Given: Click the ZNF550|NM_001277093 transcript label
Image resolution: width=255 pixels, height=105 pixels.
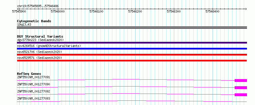Looking at the screenshot, I should click(x=34, y=98).
